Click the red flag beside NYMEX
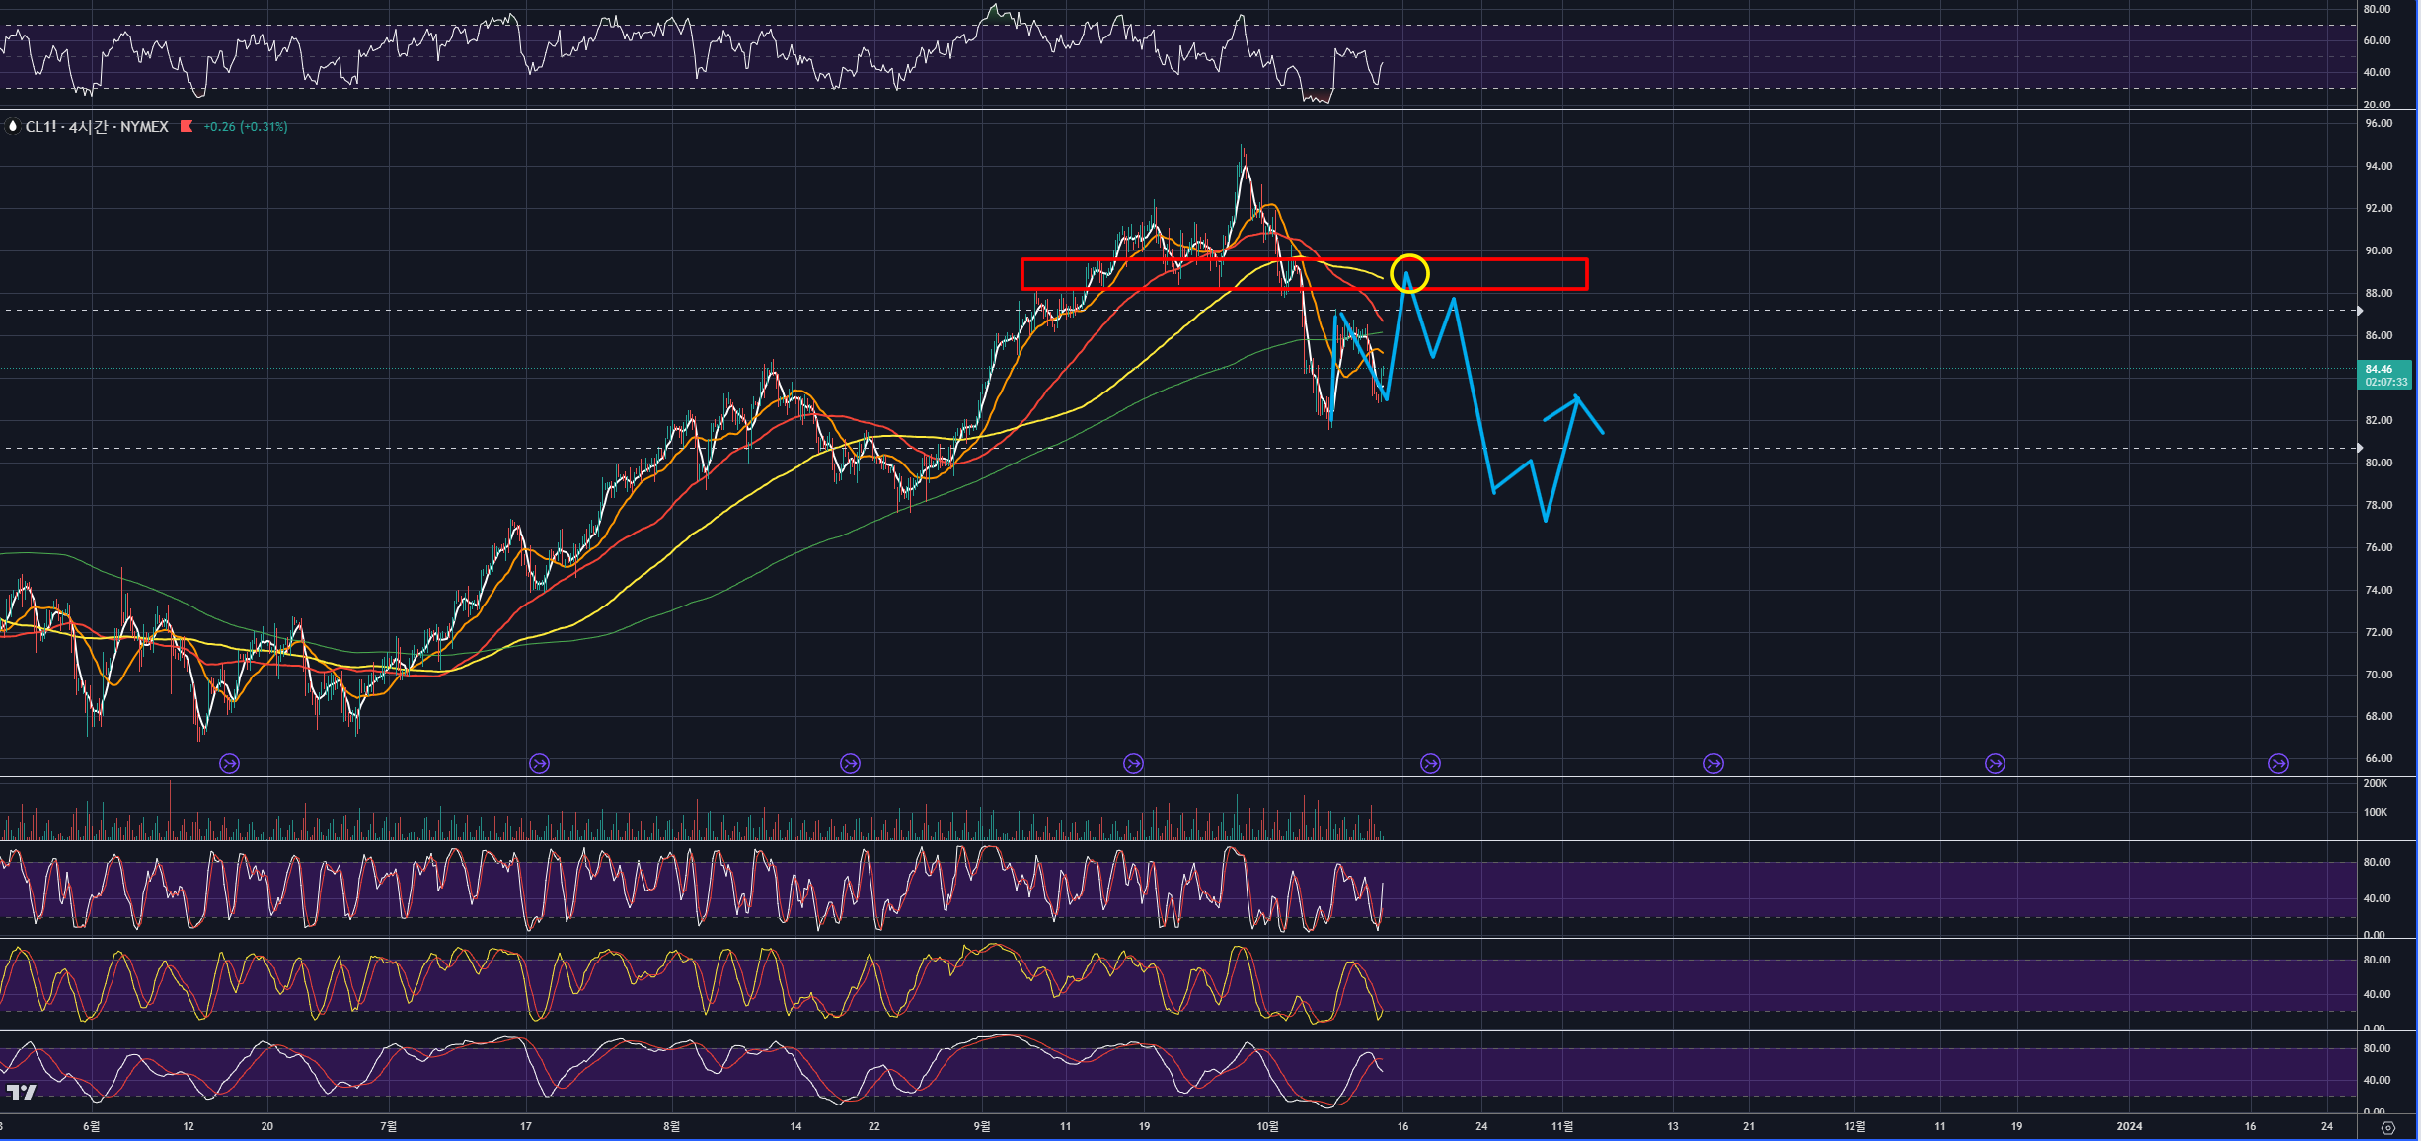Image resolution: width=2421 pixels, height=1141 pixels. point(186,126)
